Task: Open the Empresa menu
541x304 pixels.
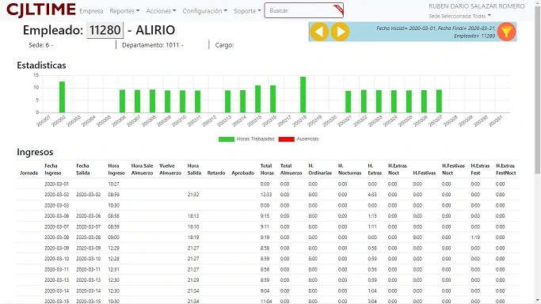Action: pos(91,11)
